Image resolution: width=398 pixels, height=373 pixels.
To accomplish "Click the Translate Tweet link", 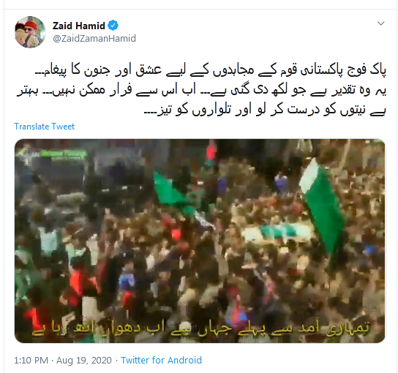I will tap(45, 127).
